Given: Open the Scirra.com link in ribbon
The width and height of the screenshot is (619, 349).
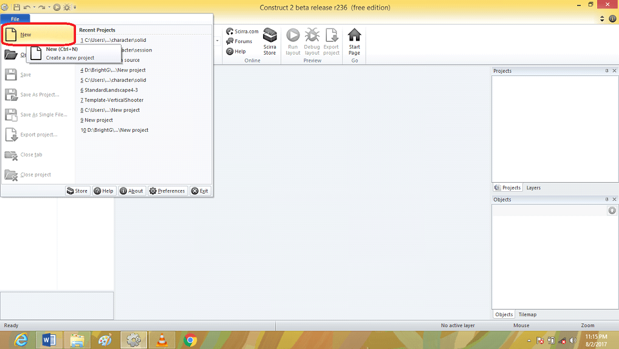Looking at the screenshot, I should (242, 31).
